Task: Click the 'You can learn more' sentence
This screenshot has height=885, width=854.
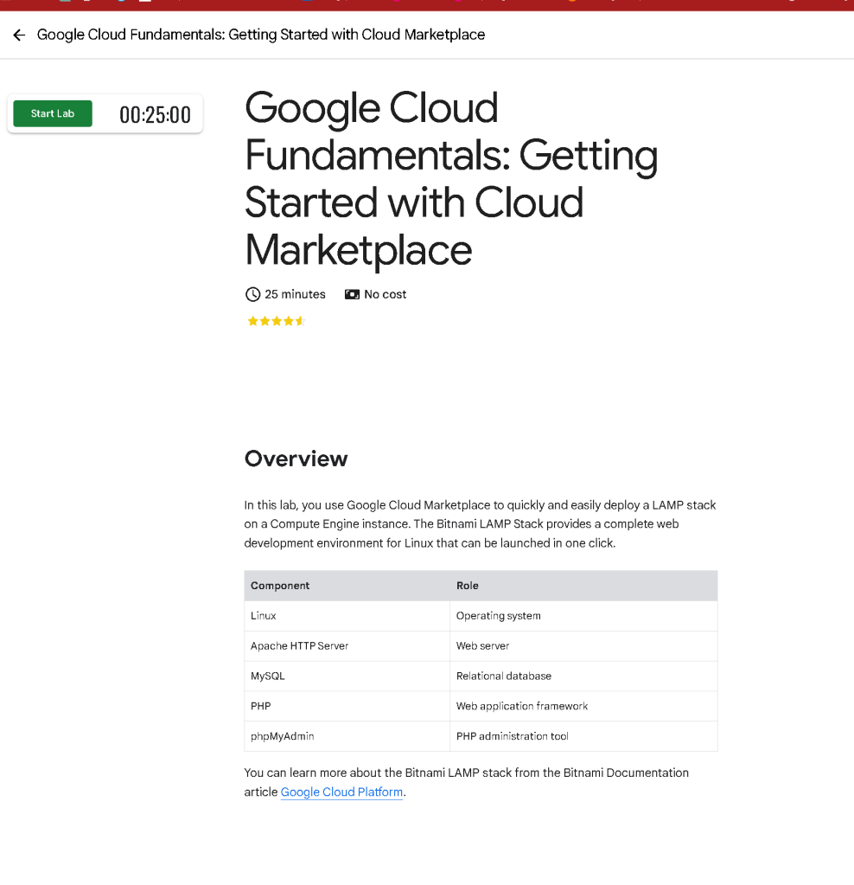Action: [x=467, y=782]
